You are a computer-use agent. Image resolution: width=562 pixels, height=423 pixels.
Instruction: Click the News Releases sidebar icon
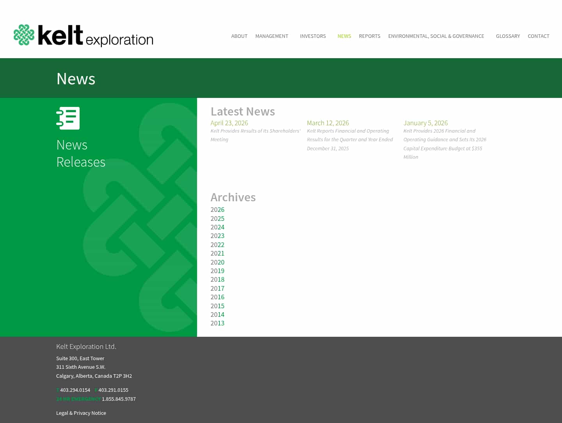69,118
